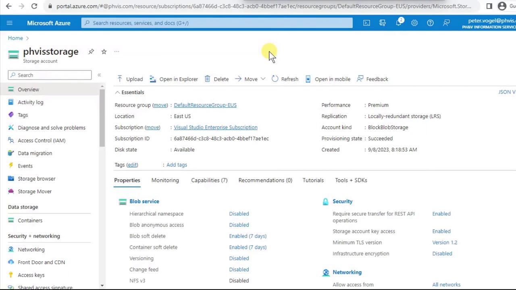
Task: Focus the sidebar Search field
Action: tap(50, 75)
